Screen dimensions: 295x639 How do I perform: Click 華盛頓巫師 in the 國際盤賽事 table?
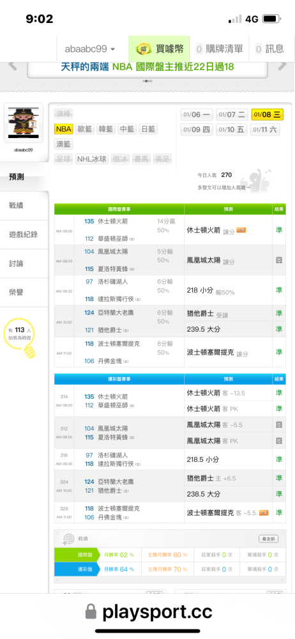coord(113,239)
